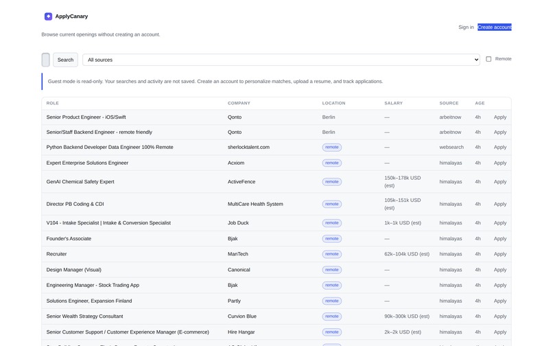The height and width of the screenshot is (346, 553).
Task: Click the Search button
Action: click(66, 60)
